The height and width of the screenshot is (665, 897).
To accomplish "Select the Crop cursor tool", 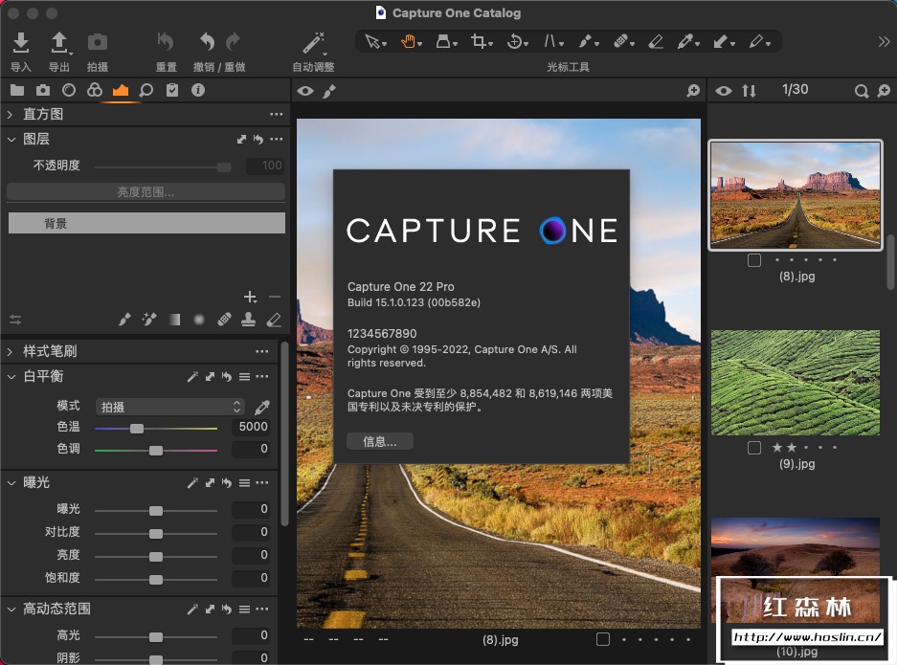I will pos(479,42).
